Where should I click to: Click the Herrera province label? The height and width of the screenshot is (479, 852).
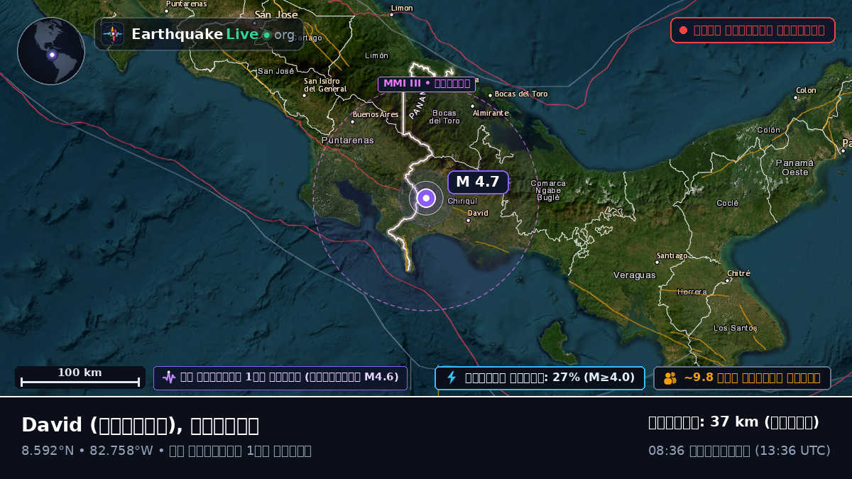click(692, 292)
